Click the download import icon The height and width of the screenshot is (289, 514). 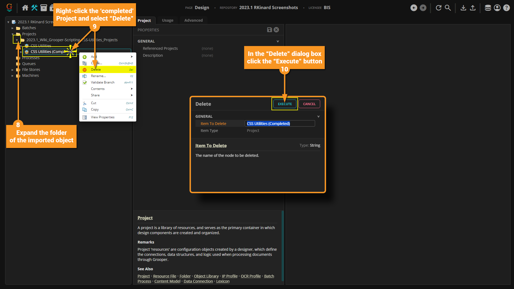click(x=463, y=8)
